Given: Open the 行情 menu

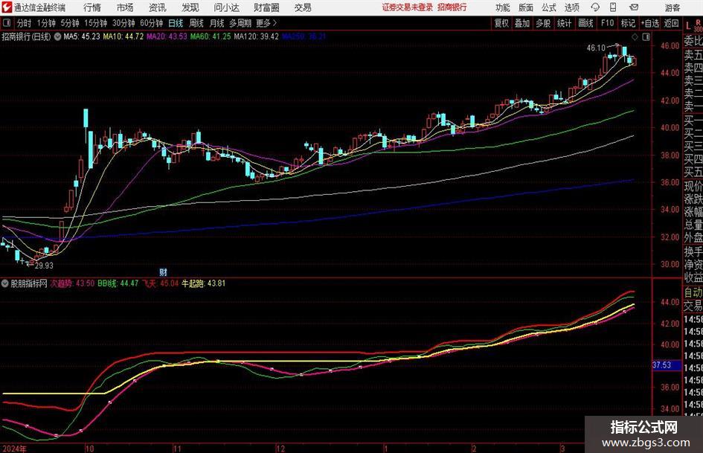Looking at the screenshot, I should pyautogui.click(x=92, y=7).
